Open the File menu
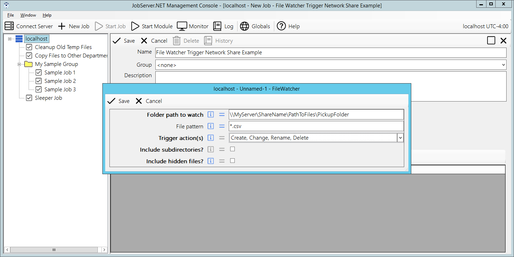The image size is (514, 257). [x=11, y=15]
